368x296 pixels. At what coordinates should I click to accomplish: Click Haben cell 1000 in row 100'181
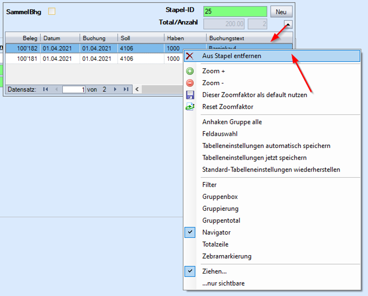tap(174, 59)
